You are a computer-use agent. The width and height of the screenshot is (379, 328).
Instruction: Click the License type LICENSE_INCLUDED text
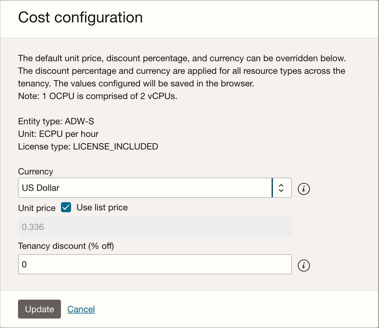[x=88, y=146]
